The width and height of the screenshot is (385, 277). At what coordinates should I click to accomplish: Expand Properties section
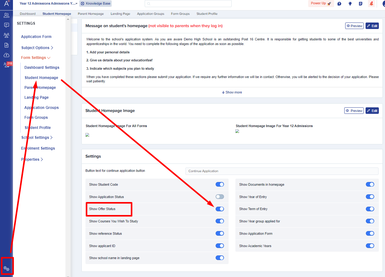(x=32, y=159)
